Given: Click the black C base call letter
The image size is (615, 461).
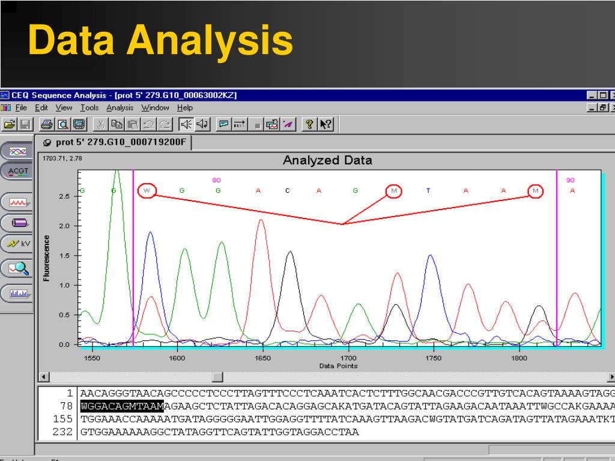Looking at the screenshot, I should (x=288, y=190).
